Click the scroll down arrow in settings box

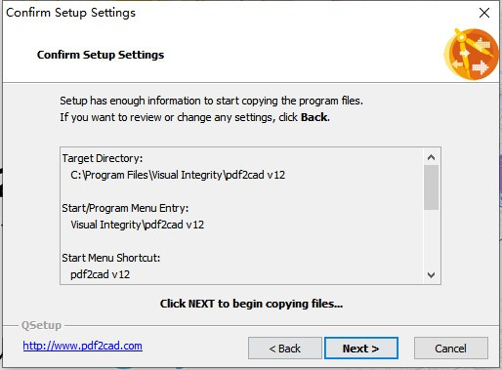431,275
